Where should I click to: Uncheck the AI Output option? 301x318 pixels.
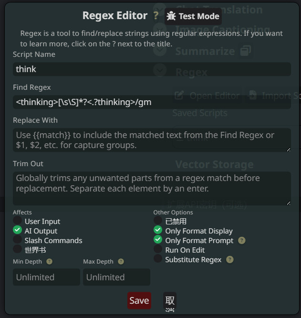coord(18,231)
